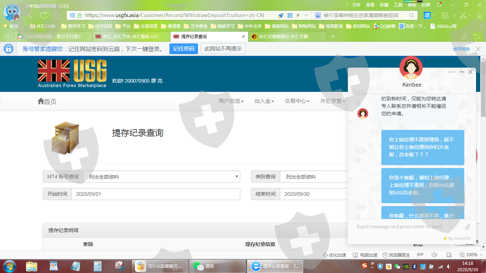The width and height of the screenshot is (486, 273).
Task: Click the blue translate icon in toolbar
Action: 427,15
